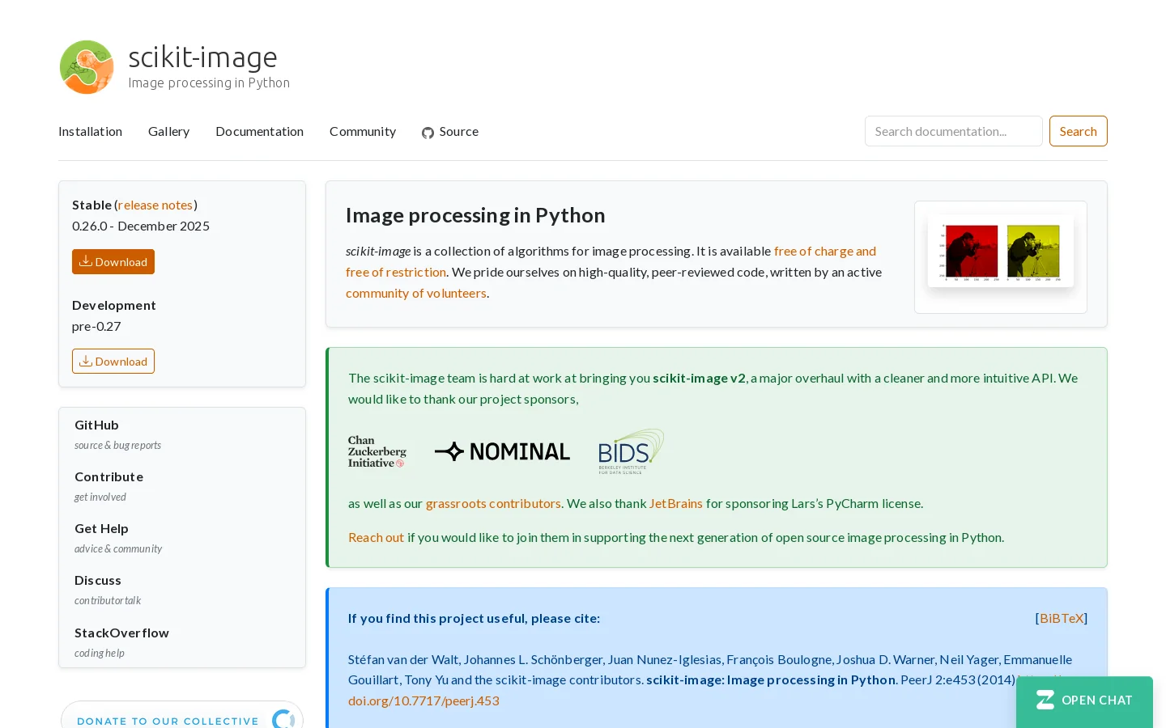Open the Installation menu item

pyautogui.click(x=91, y=132)
